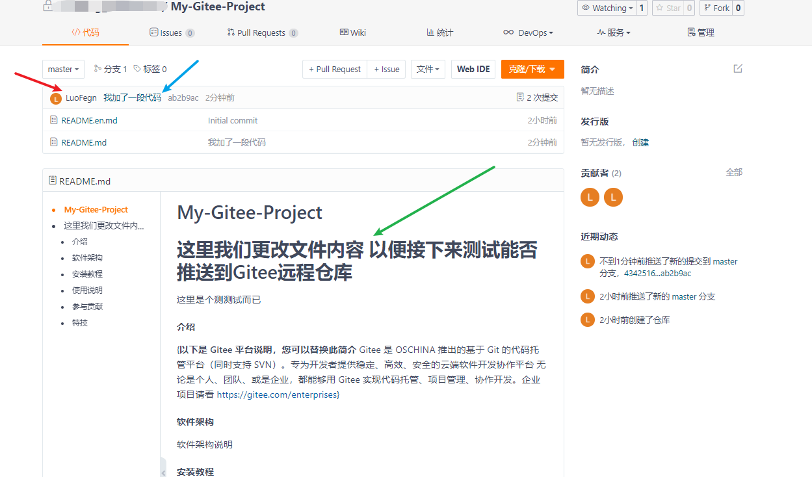Jump to 使用说明 in README outline
This screenshot has height=477, width=812.
pos(87,290)
